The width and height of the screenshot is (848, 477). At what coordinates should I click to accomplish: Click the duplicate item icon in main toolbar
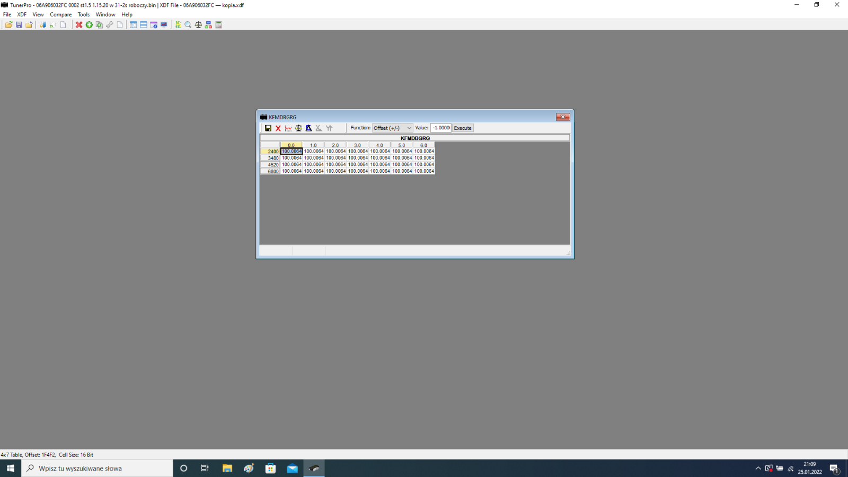(x=99, y=25)
